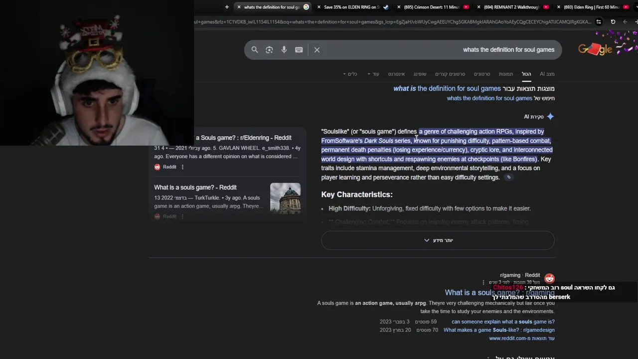Click 'whats the definition for soul games' original search link
Screen dimensions: 638x359
point(489,98)
